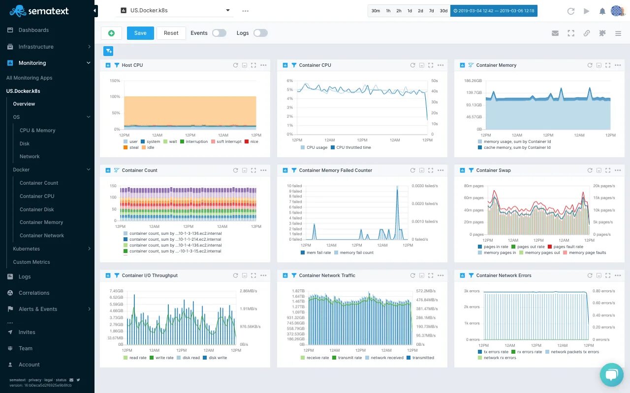Open the hamburger menu icon in toolbar
The image size is (630, 393).
618,33
